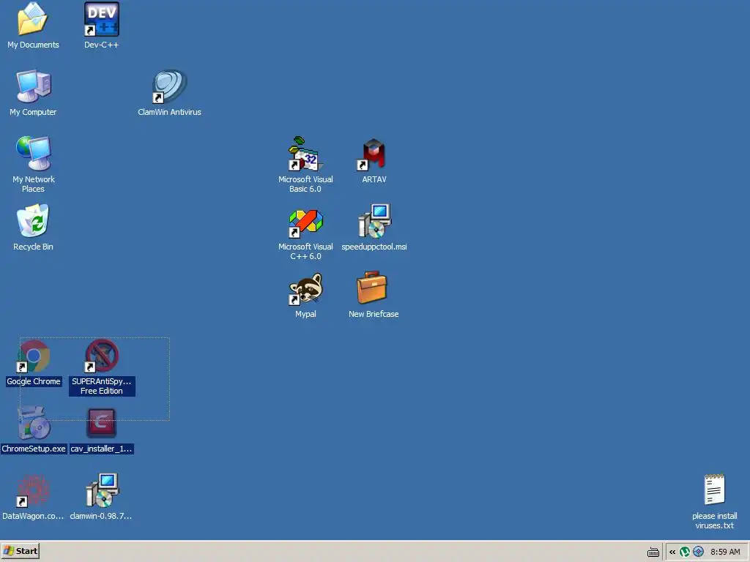The image size is (750, 562).
Task: Click the blue compass tray icon
Action: tap(698, 552)
